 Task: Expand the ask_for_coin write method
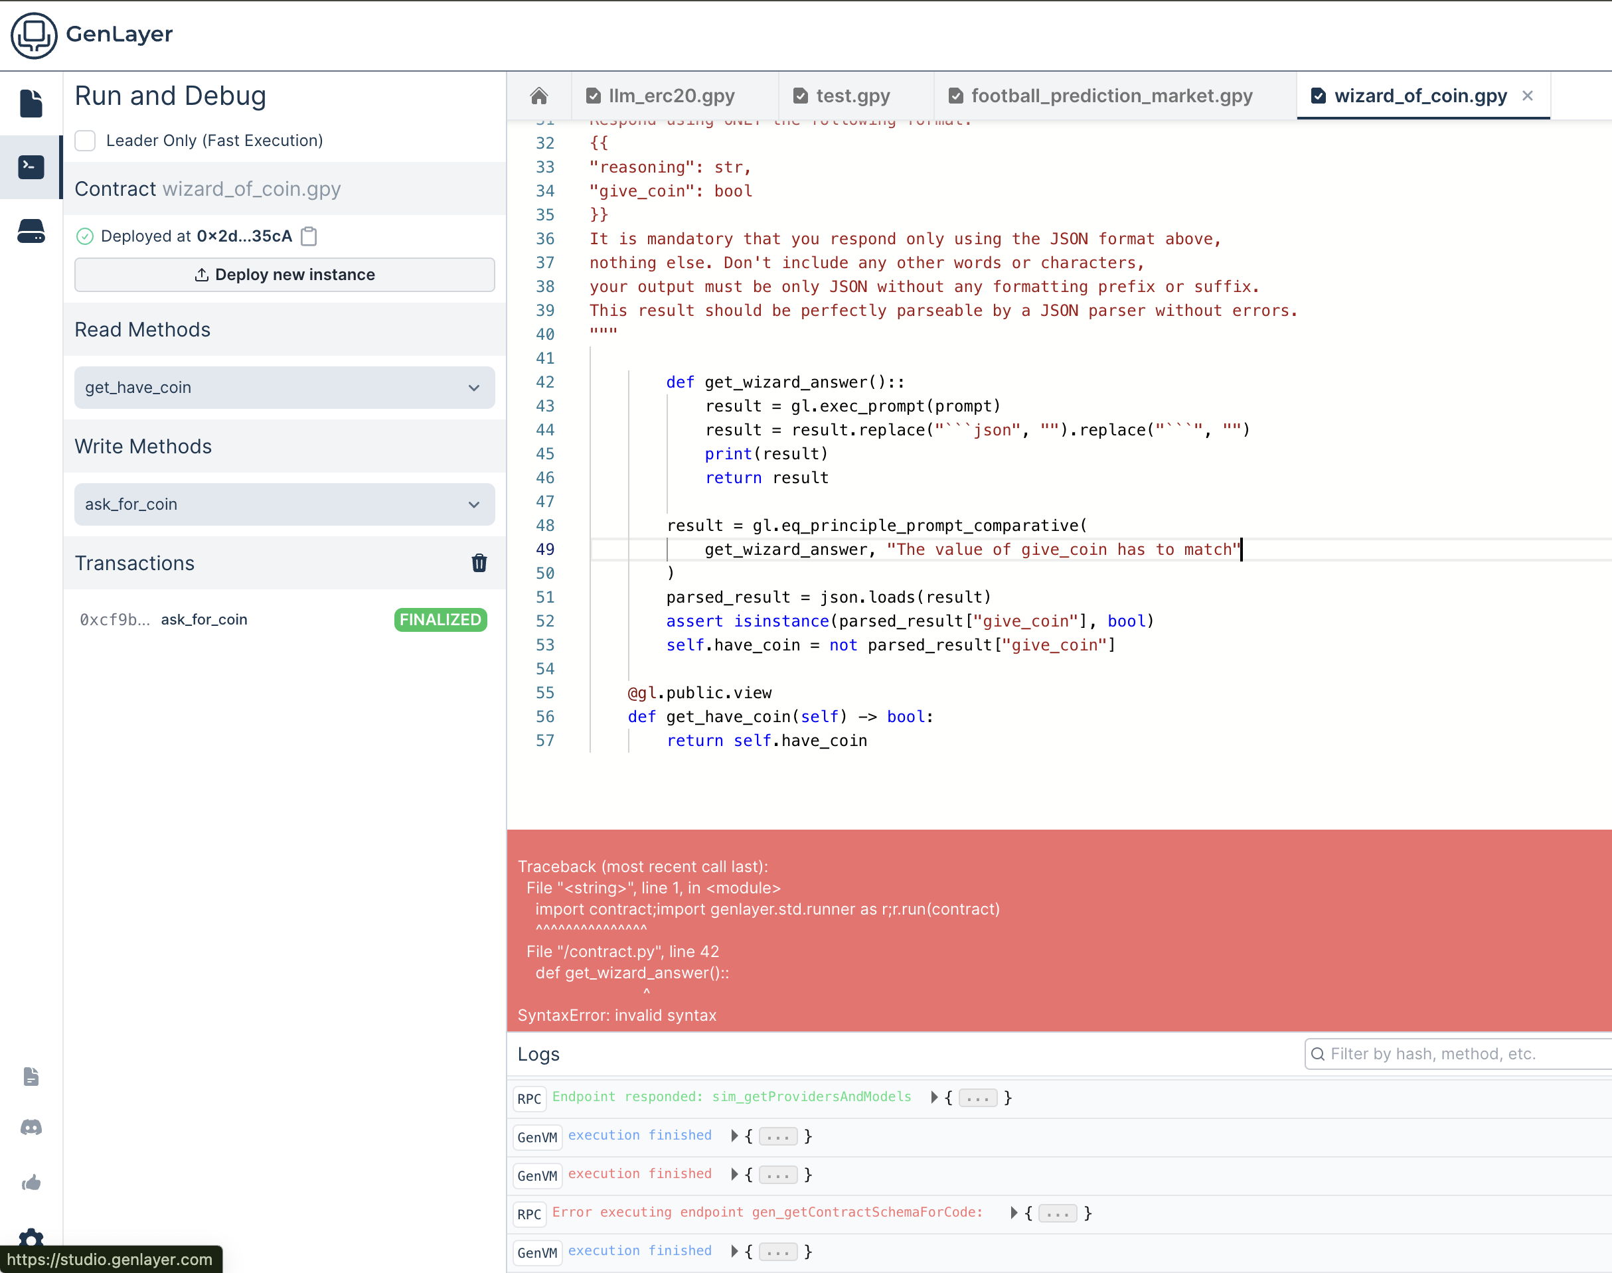coord(284,504)
